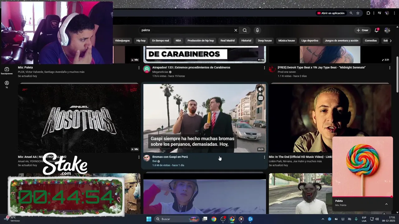
Task: Open the ESP LAA language switcher
Action: click(364, 219)
